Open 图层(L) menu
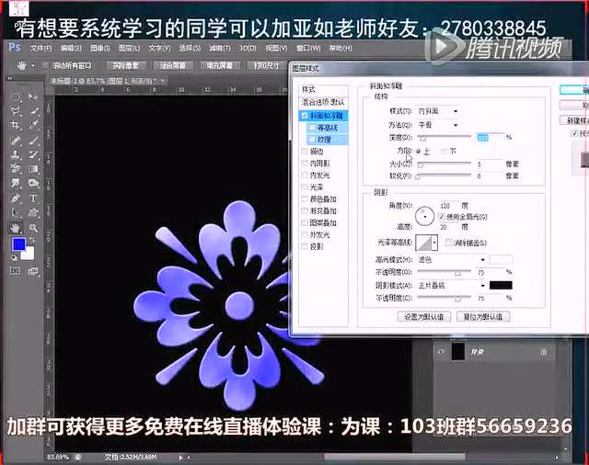The width and height of the screenshot is (589, 465). 129,48
